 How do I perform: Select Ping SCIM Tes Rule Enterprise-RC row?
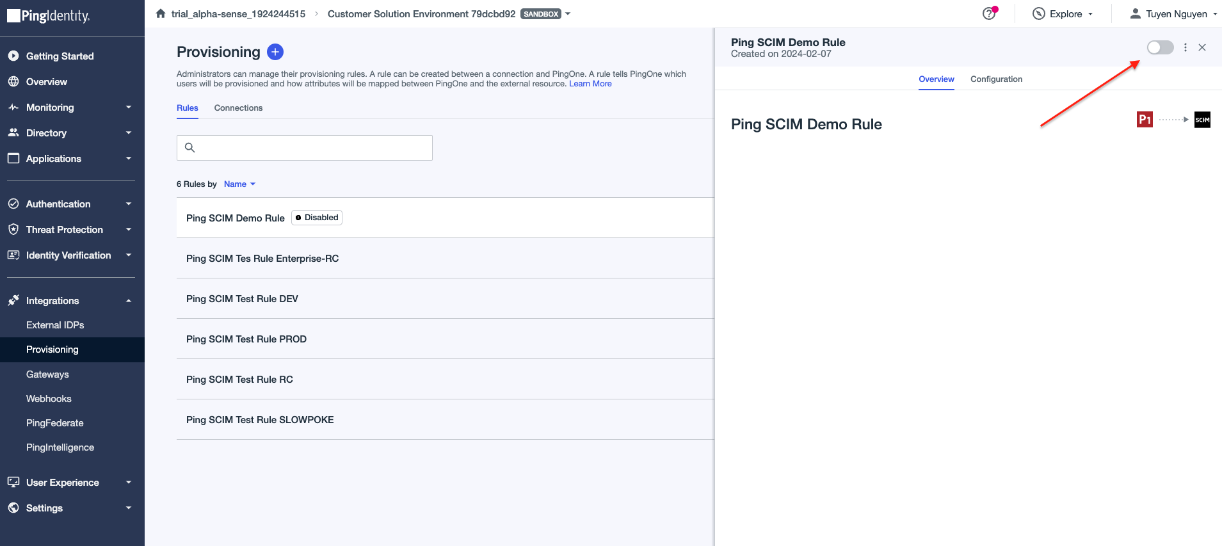point(446,259)
